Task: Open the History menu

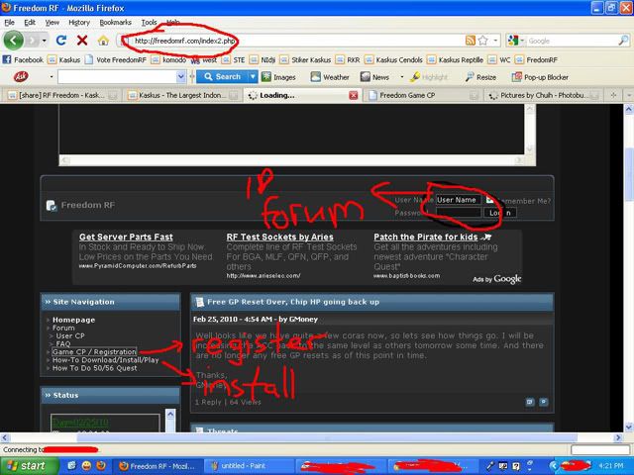Action: [79, 23]
